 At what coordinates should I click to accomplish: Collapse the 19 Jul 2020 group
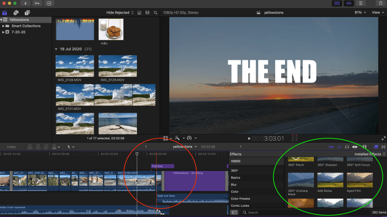pos(56,49)
